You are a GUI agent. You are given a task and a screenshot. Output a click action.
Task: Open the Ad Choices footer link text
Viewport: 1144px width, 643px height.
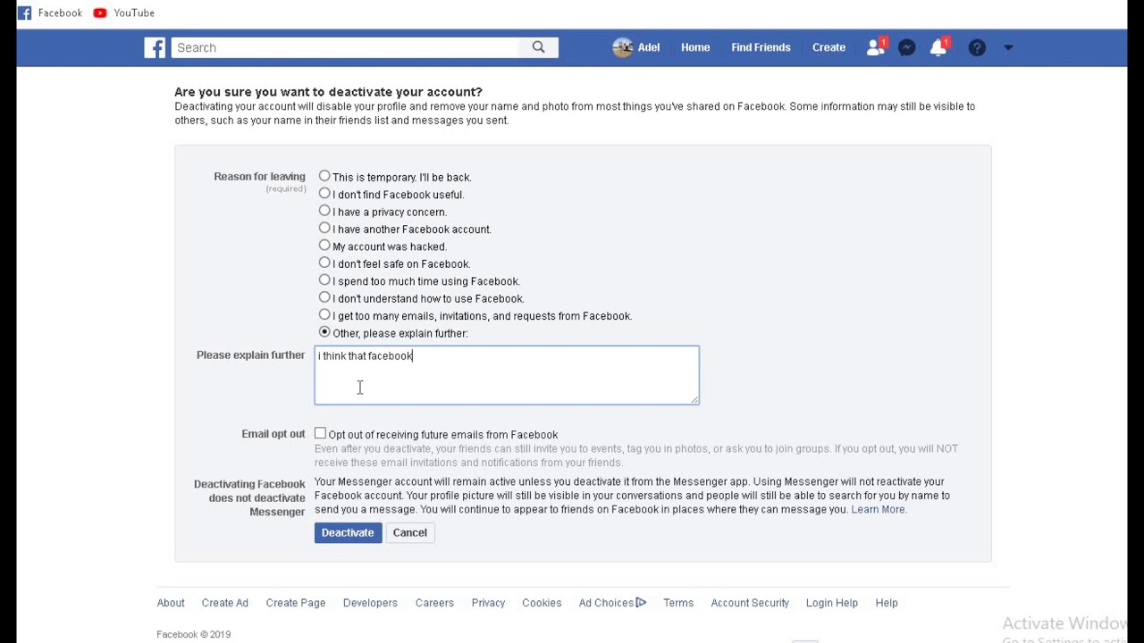(x=606, y=603)
